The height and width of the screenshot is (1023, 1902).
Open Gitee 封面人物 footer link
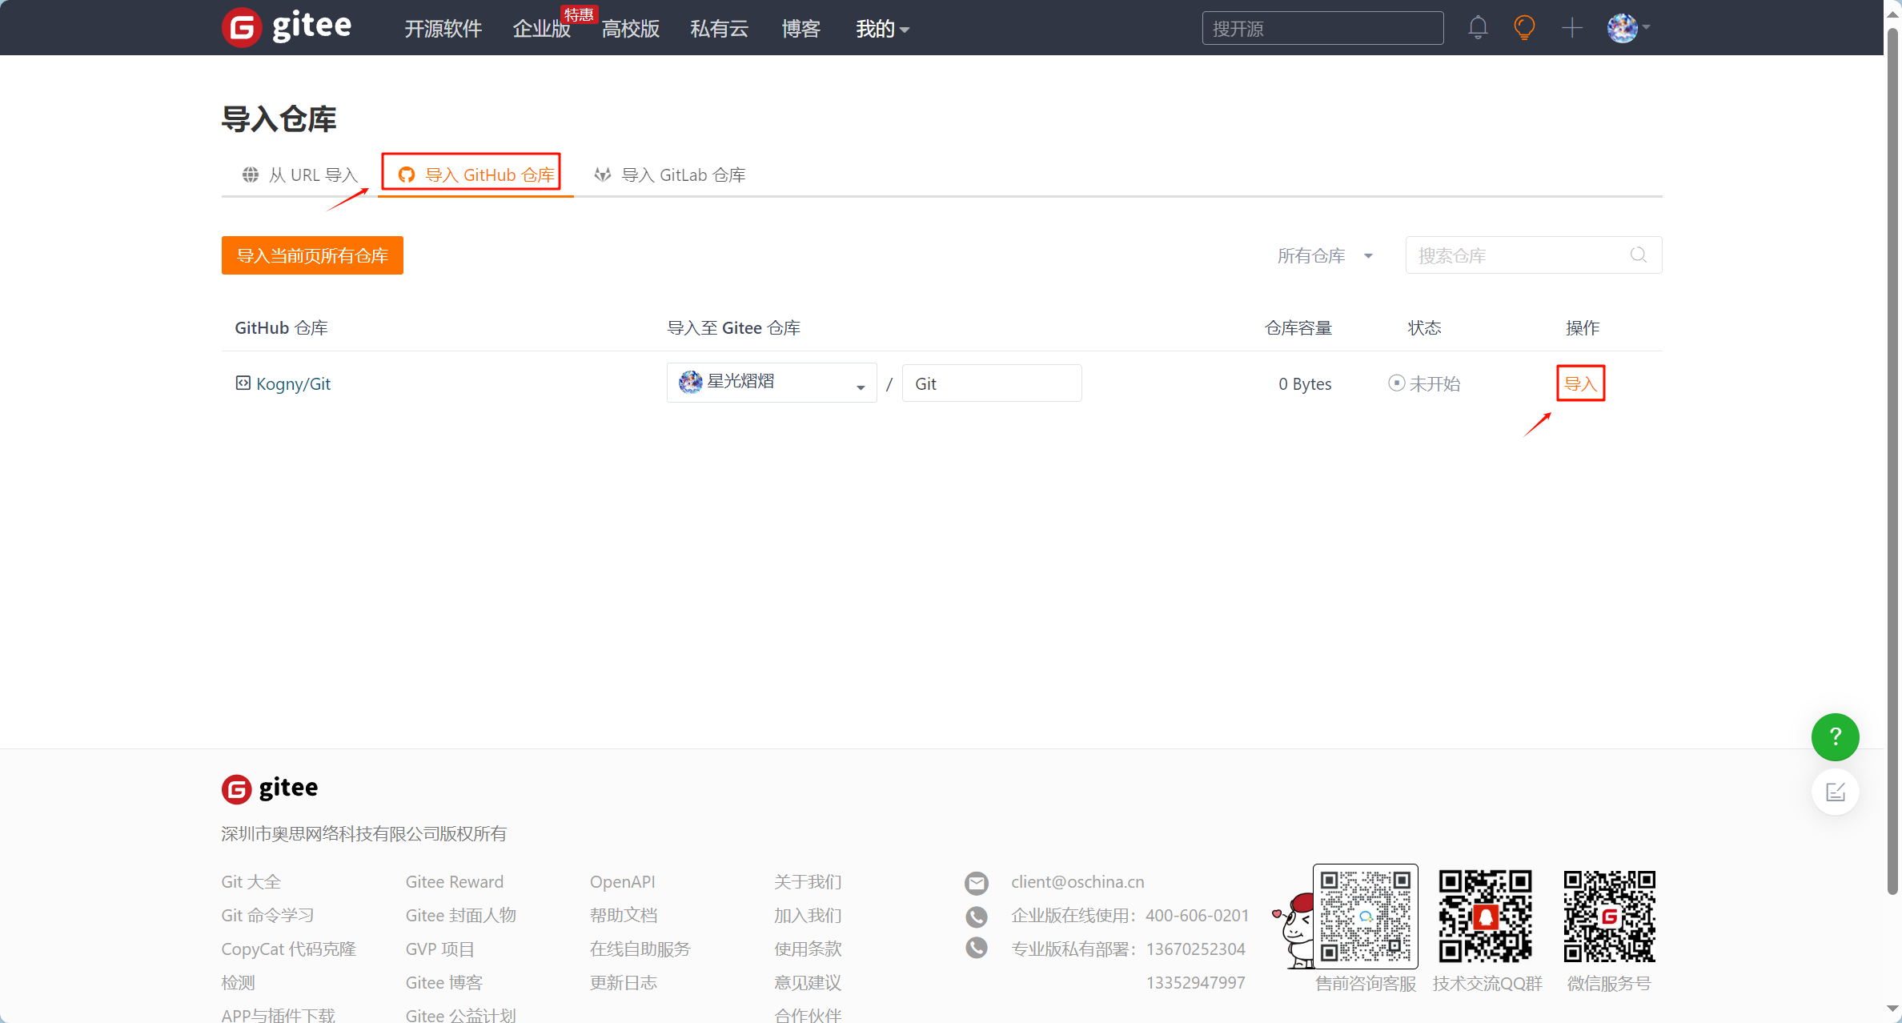pos(460,915)
